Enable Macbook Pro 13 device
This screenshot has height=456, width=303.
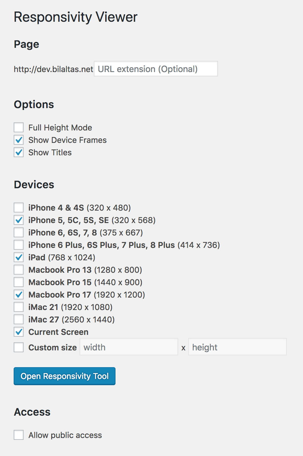(x=19, y=270)
